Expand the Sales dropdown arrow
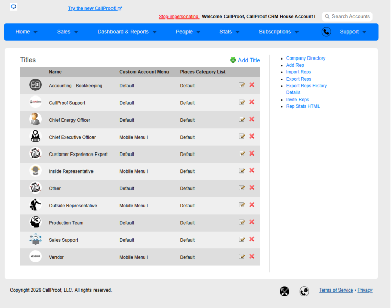The image size is (391, 308). (76, 32)
